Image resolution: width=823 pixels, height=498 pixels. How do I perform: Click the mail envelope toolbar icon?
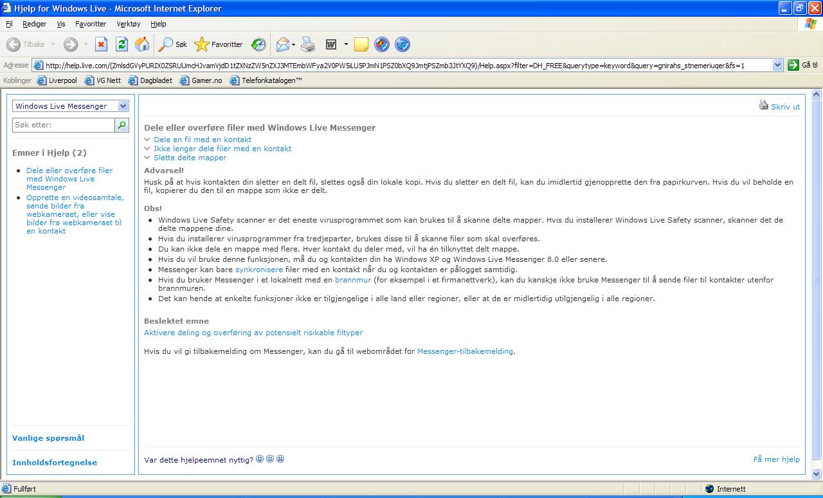click(282, 44)
